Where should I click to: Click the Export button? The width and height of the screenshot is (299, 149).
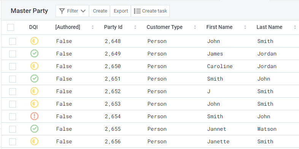(121, 11)
